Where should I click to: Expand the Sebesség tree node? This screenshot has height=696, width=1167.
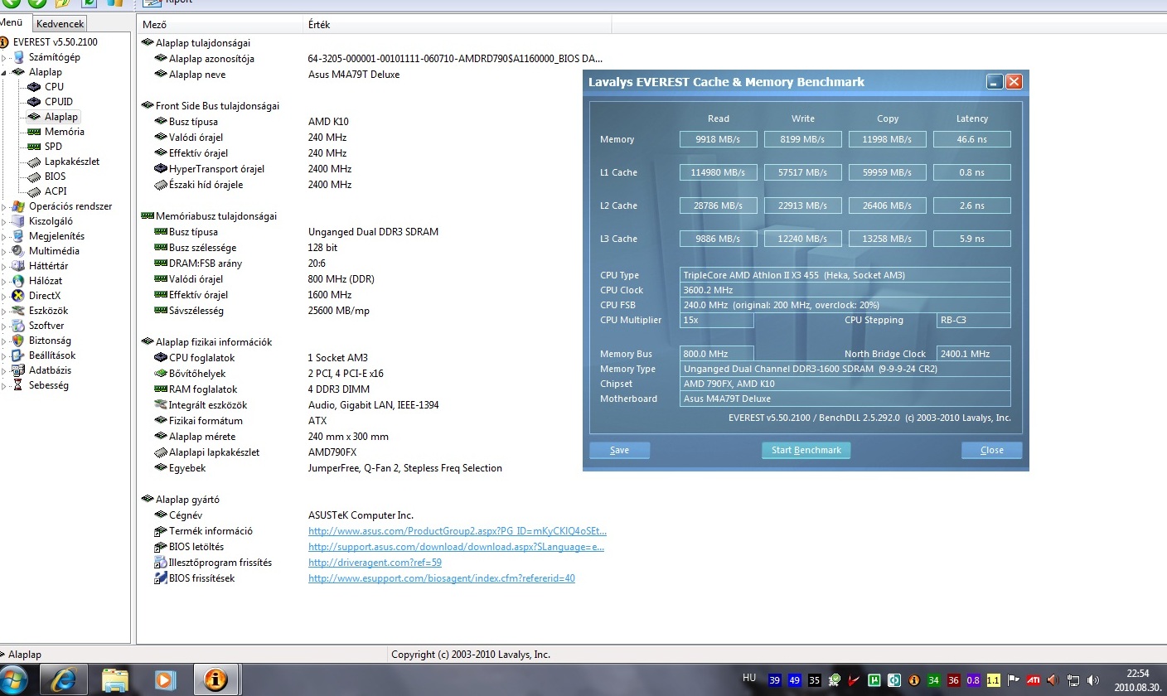[x=5, y=386]
